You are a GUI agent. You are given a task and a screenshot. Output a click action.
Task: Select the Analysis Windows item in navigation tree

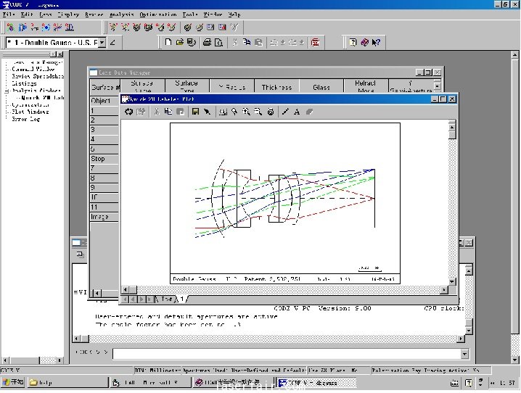coord(36,91)
